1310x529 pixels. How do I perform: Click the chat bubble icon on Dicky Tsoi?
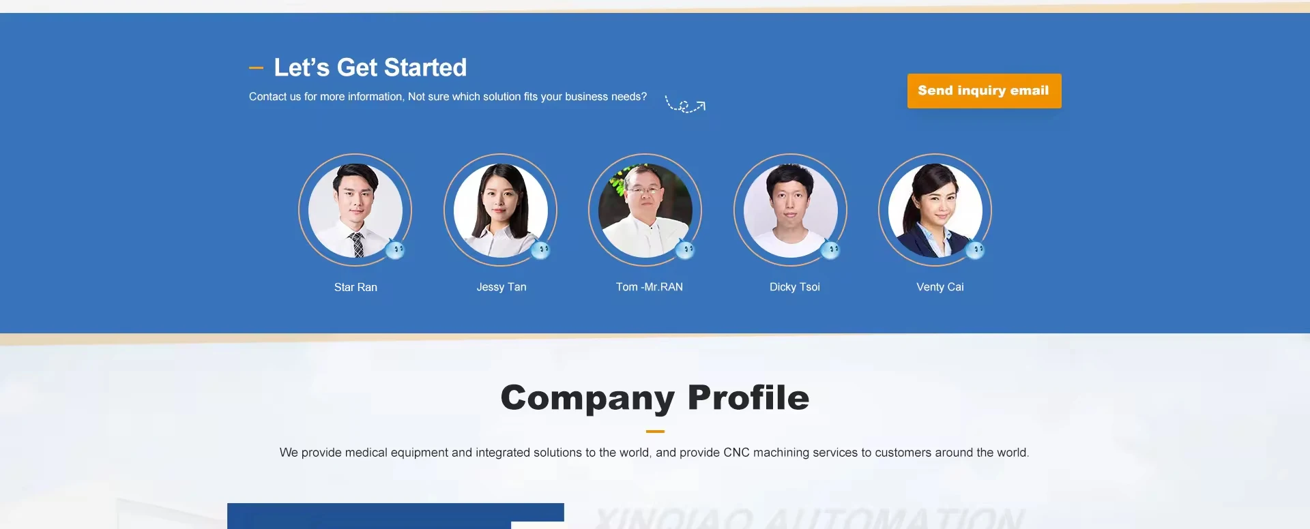pyautogui.click(x=830, y=250)
